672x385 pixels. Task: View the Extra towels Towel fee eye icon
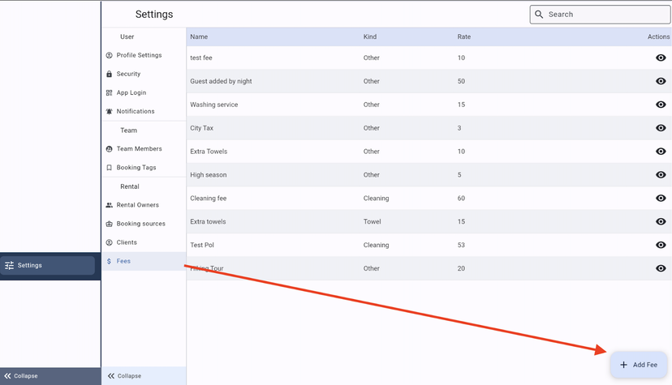[x=661, y=221]
